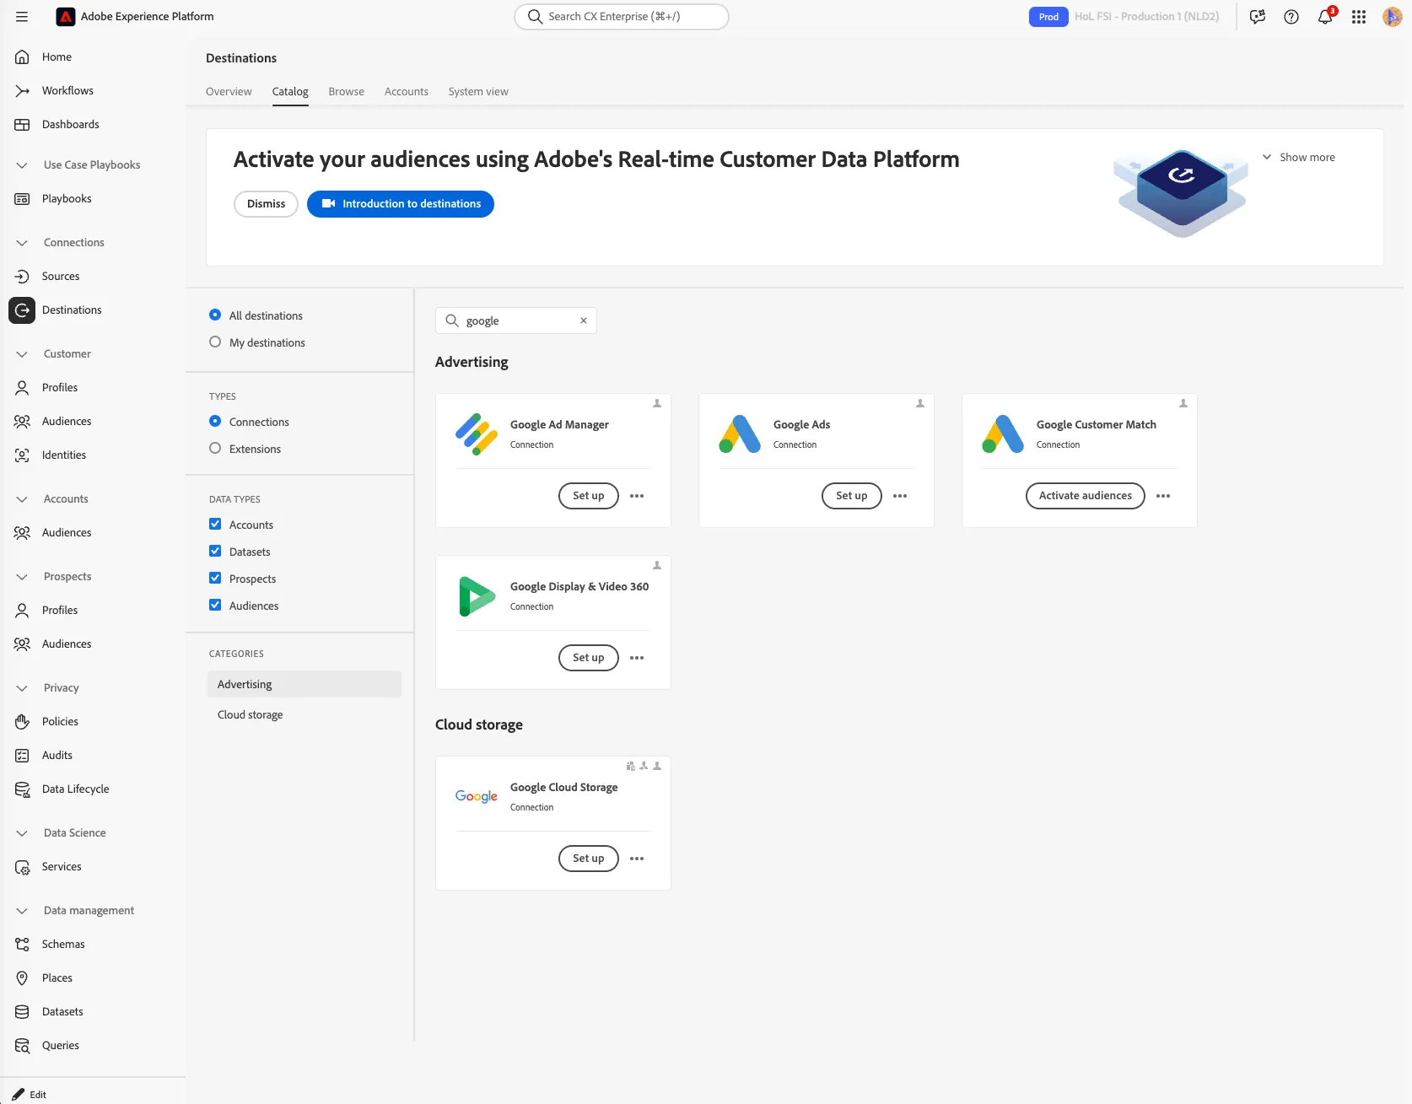Collapse the Connections sidebar section
This screenshot has height=1104, width=1412.
coord(22,243)
